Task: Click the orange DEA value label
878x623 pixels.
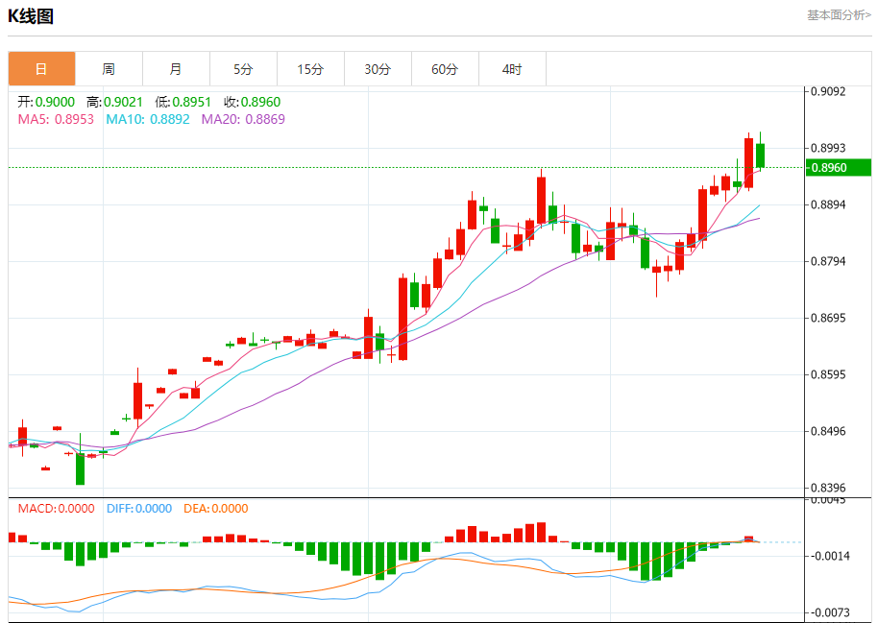Action: [216, 509]
